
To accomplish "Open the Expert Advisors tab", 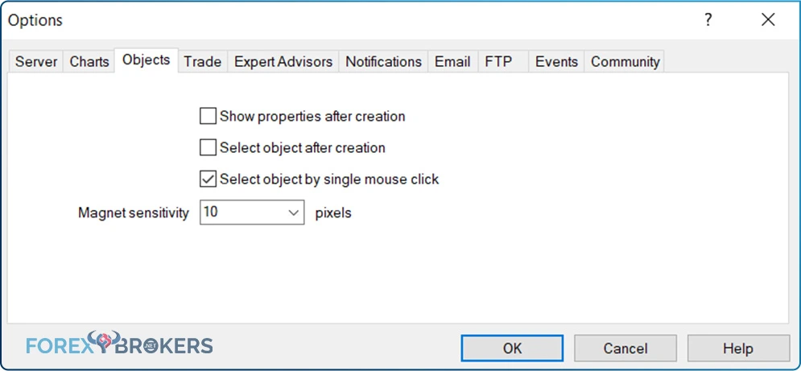I will click(283, 62).
